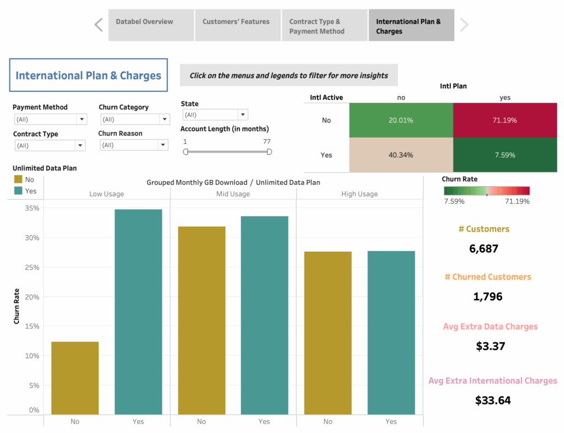564x433 pixels.
Task: Click the 71.19% red heatmap cell
Action: coord(505,120)
